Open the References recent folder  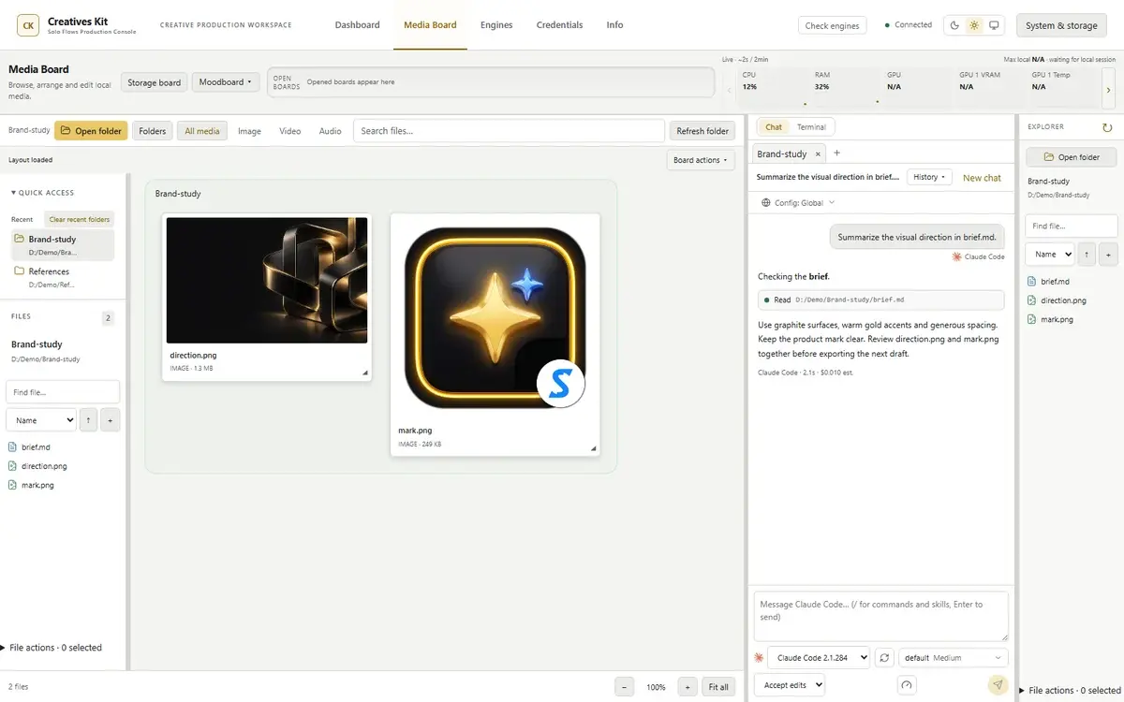pyautogui.click(x=62, y=277)
